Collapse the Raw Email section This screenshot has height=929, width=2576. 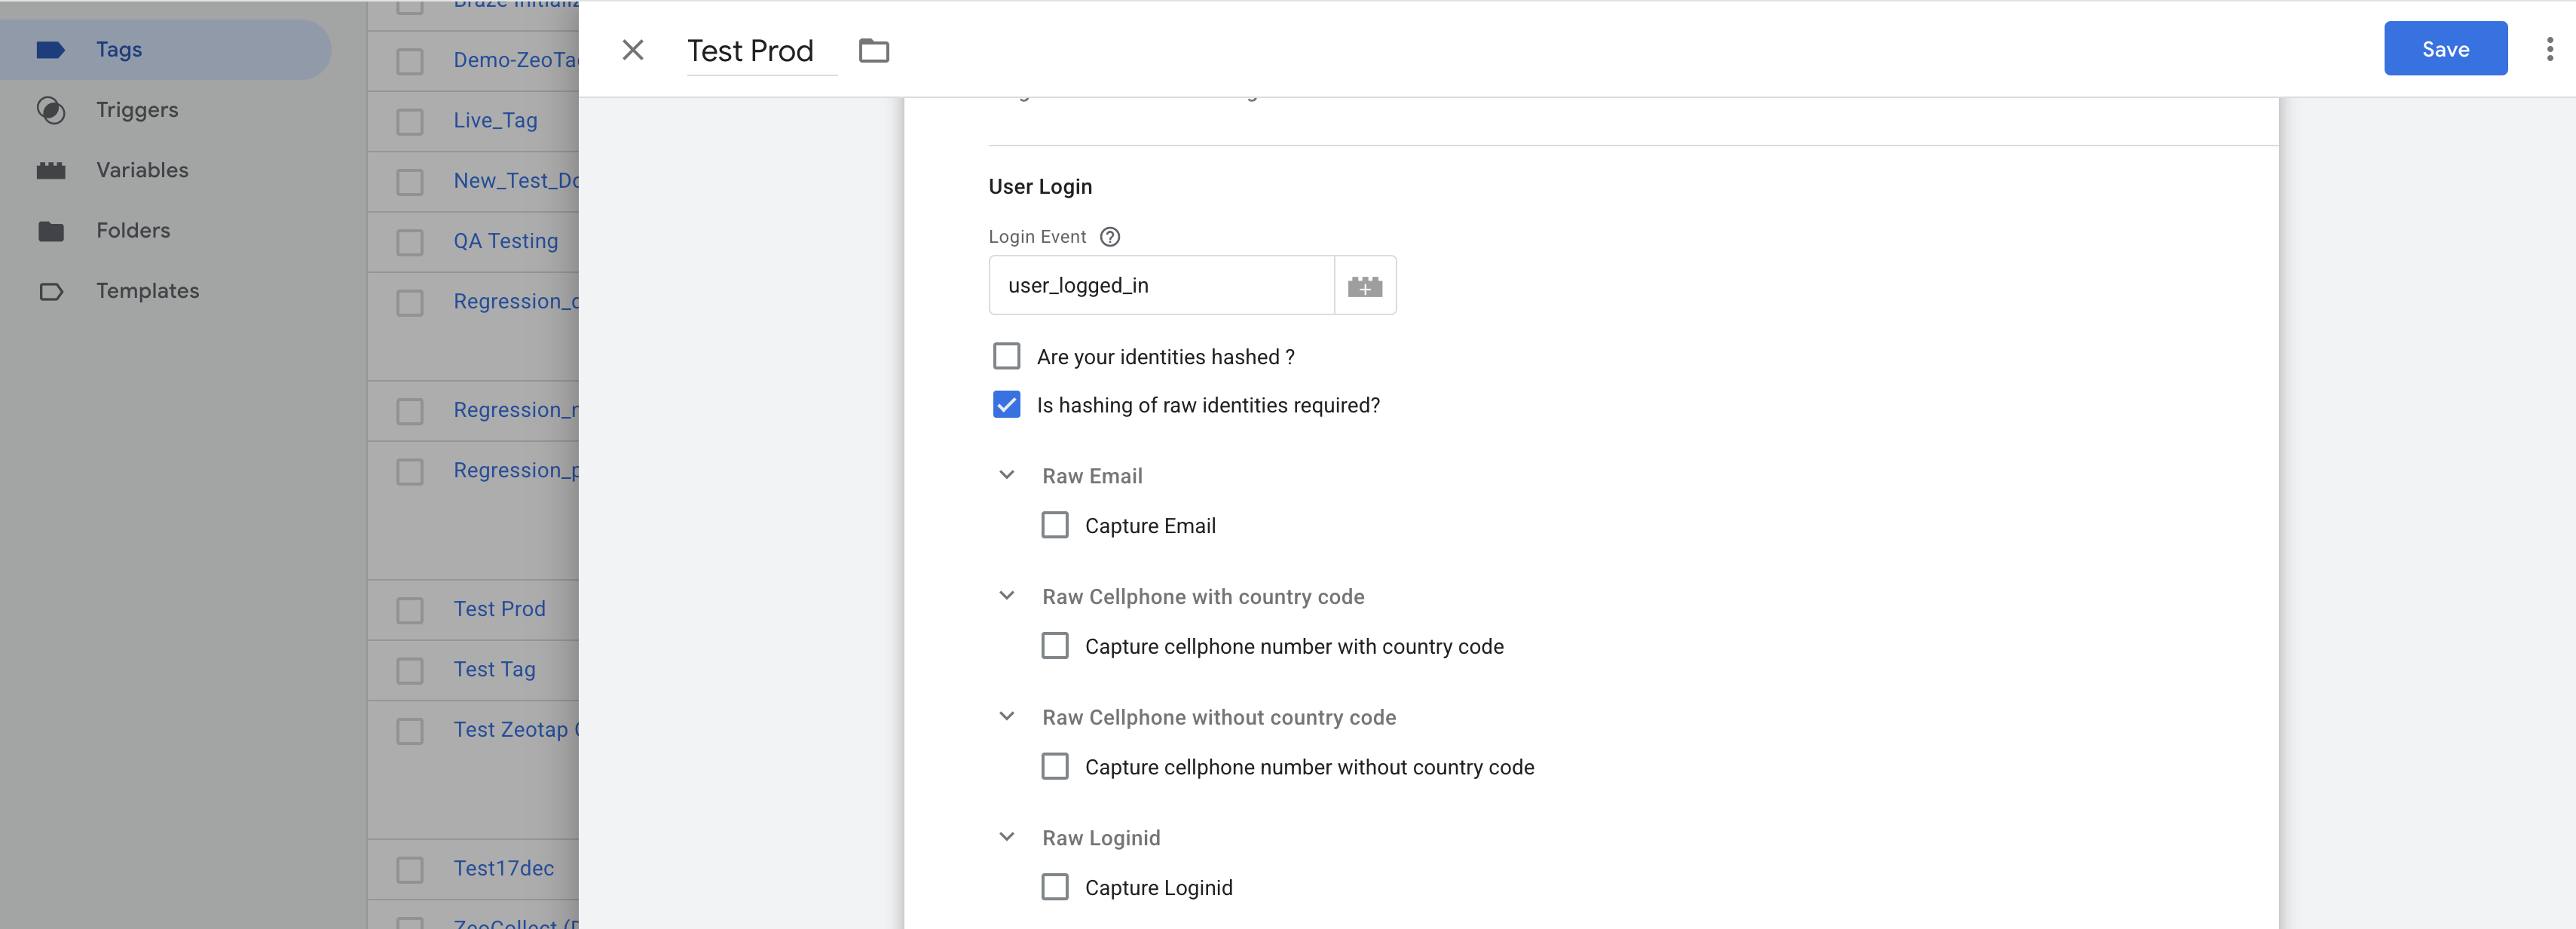1006,475
